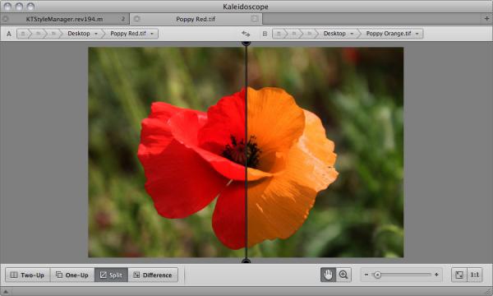Switch to KTStyleManager.rev194.m tab
Image resolution: width=493 pixels, height=296 pixels.
(x=64, y=19)
